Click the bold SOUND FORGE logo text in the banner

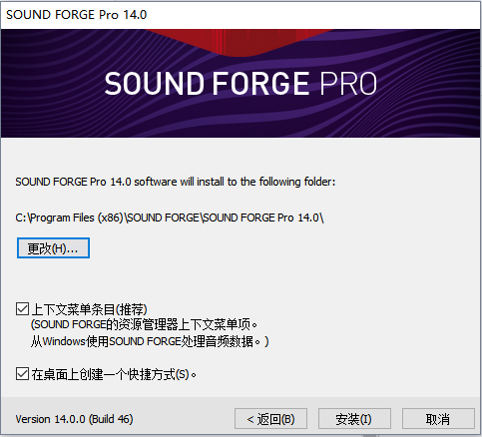[x=207, y=84]
